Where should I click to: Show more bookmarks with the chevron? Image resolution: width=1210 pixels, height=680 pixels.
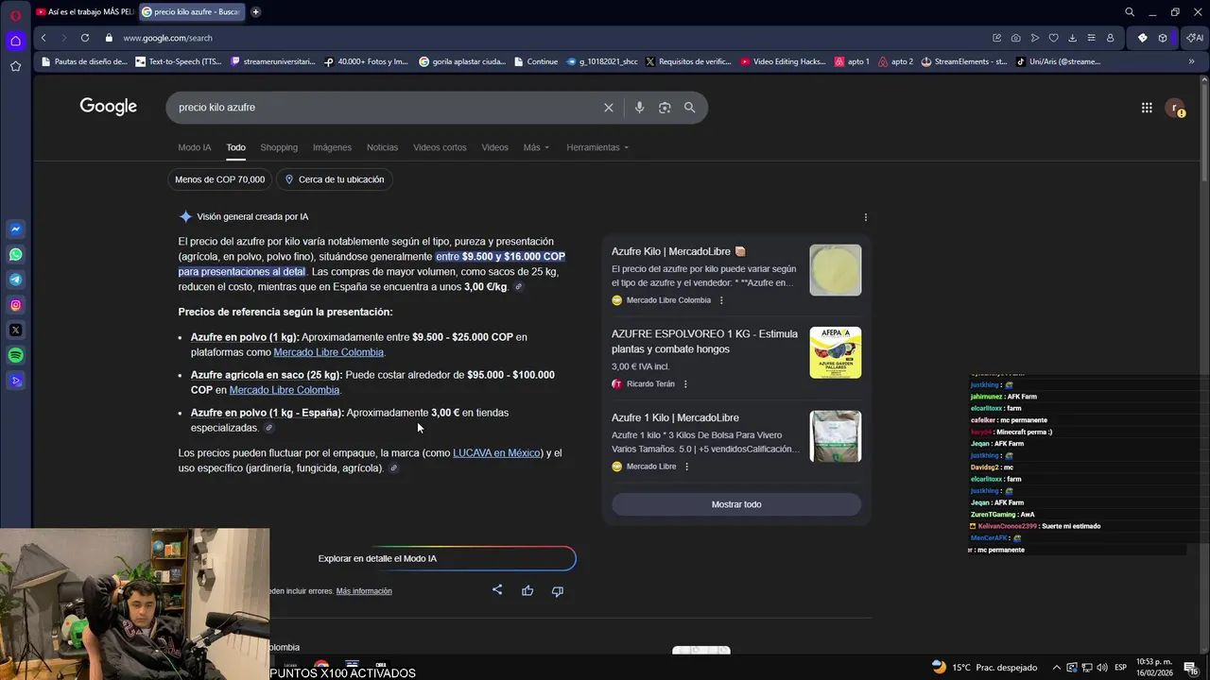(1191, 61)
